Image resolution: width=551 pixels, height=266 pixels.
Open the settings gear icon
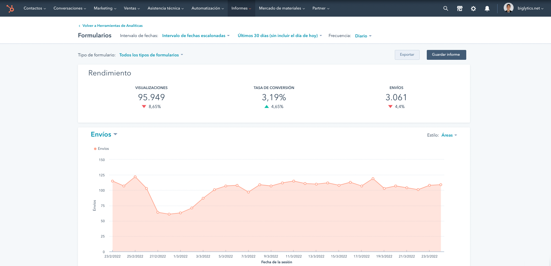[x=473, y=8]
